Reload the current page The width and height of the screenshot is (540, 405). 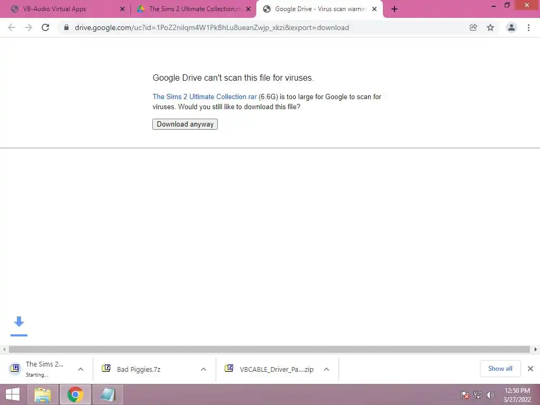point(45,27)
